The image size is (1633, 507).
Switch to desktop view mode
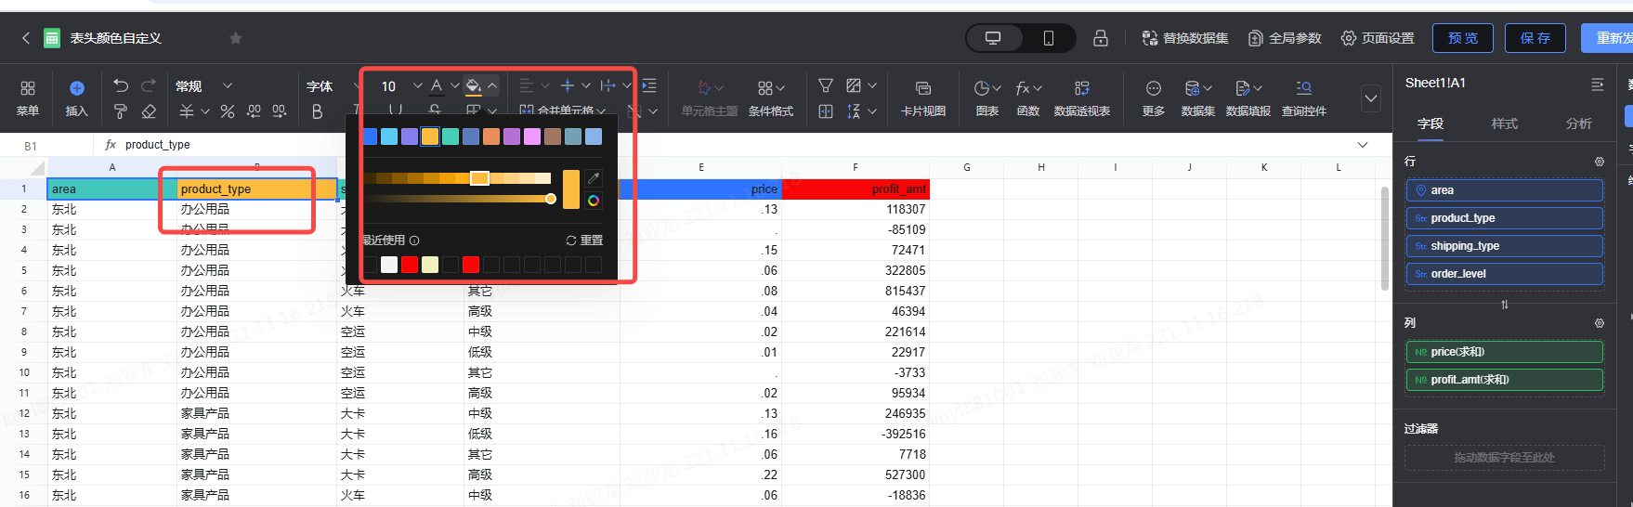pyautogui.click(x=993, y=38)
